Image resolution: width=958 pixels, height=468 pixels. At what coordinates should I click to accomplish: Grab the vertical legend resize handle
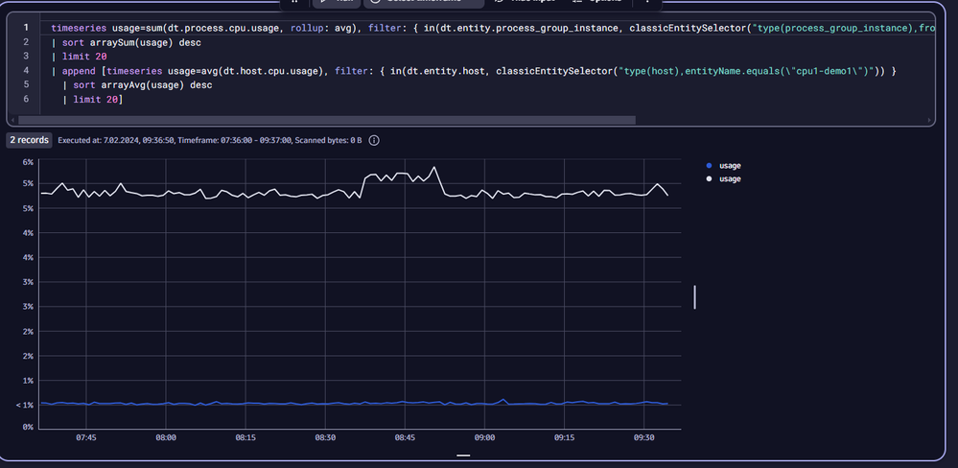[694, 296]
